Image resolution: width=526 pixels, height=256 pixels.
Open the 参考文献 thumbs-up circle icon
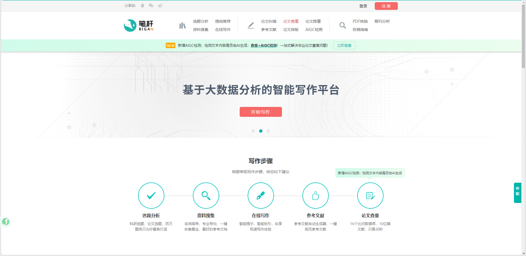point(316,196)
